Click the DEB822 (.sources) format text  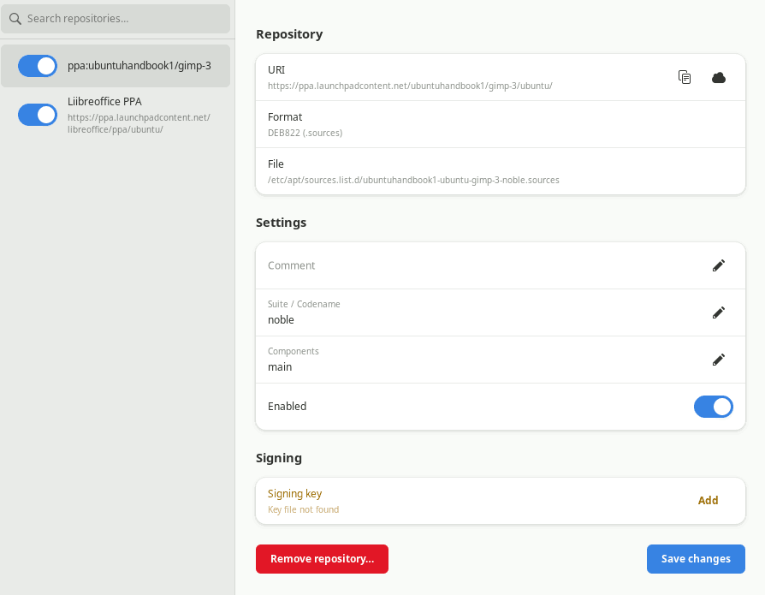305,133
